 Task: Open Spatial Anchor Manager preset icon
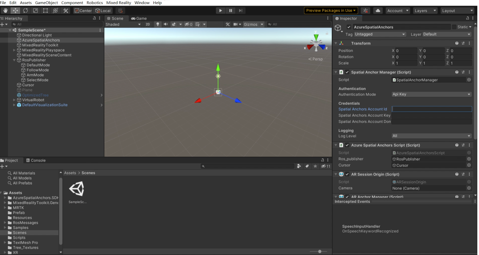463,72
